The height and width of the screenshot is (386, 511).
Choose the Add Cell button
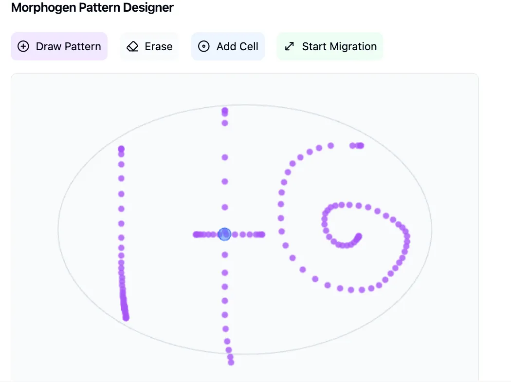pyautogui.click(x=228, y=46)
